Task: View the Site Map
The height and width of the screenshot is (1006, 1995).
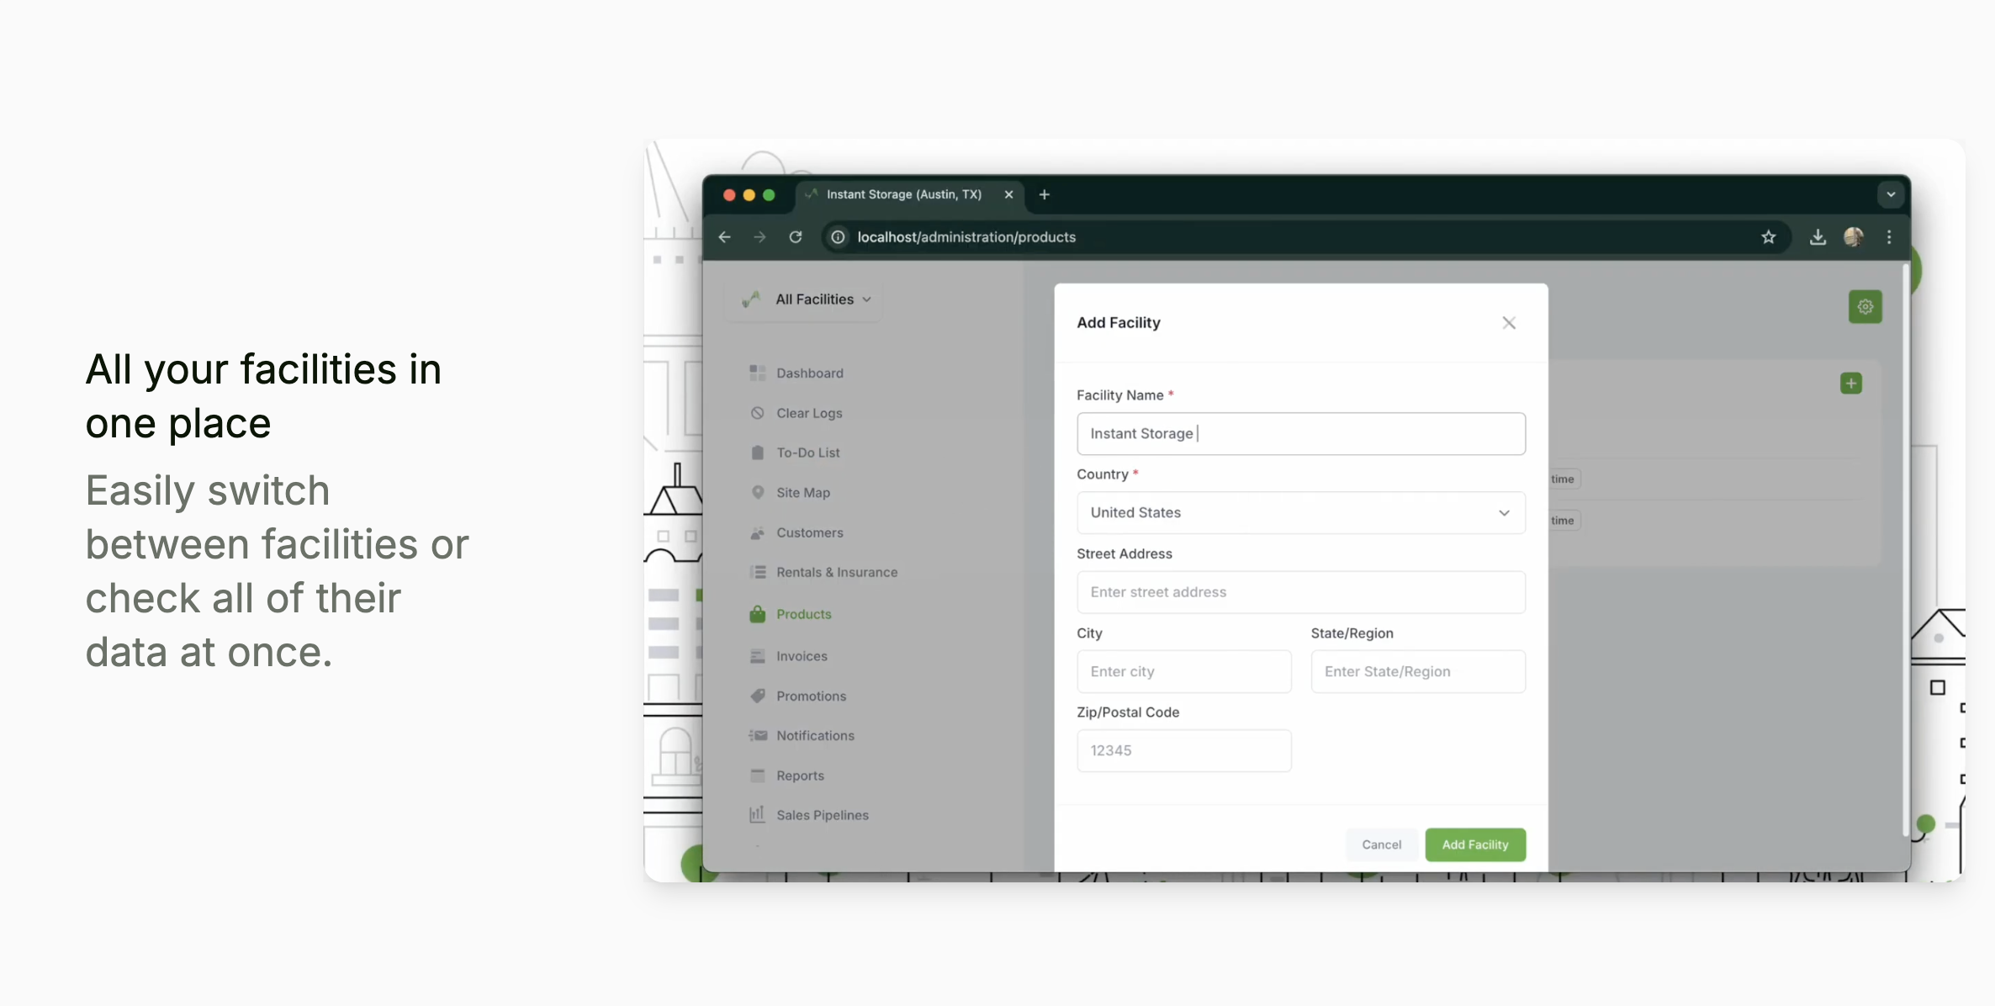Action: point(802,492)
